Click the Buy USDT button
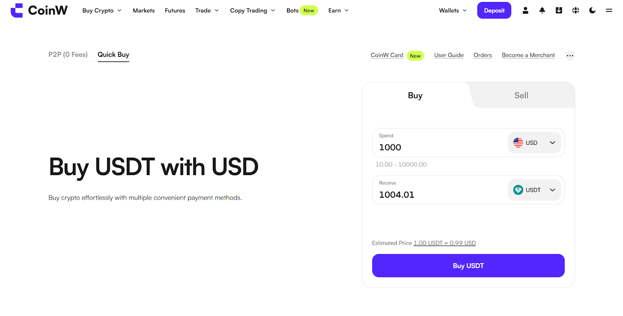623x316 pixels. [468, 266]
